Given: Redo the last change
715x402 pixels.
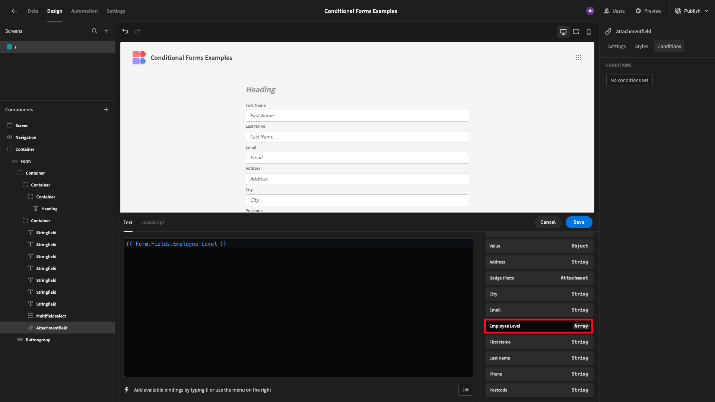Looking at the screenshot, I should 137,31.
